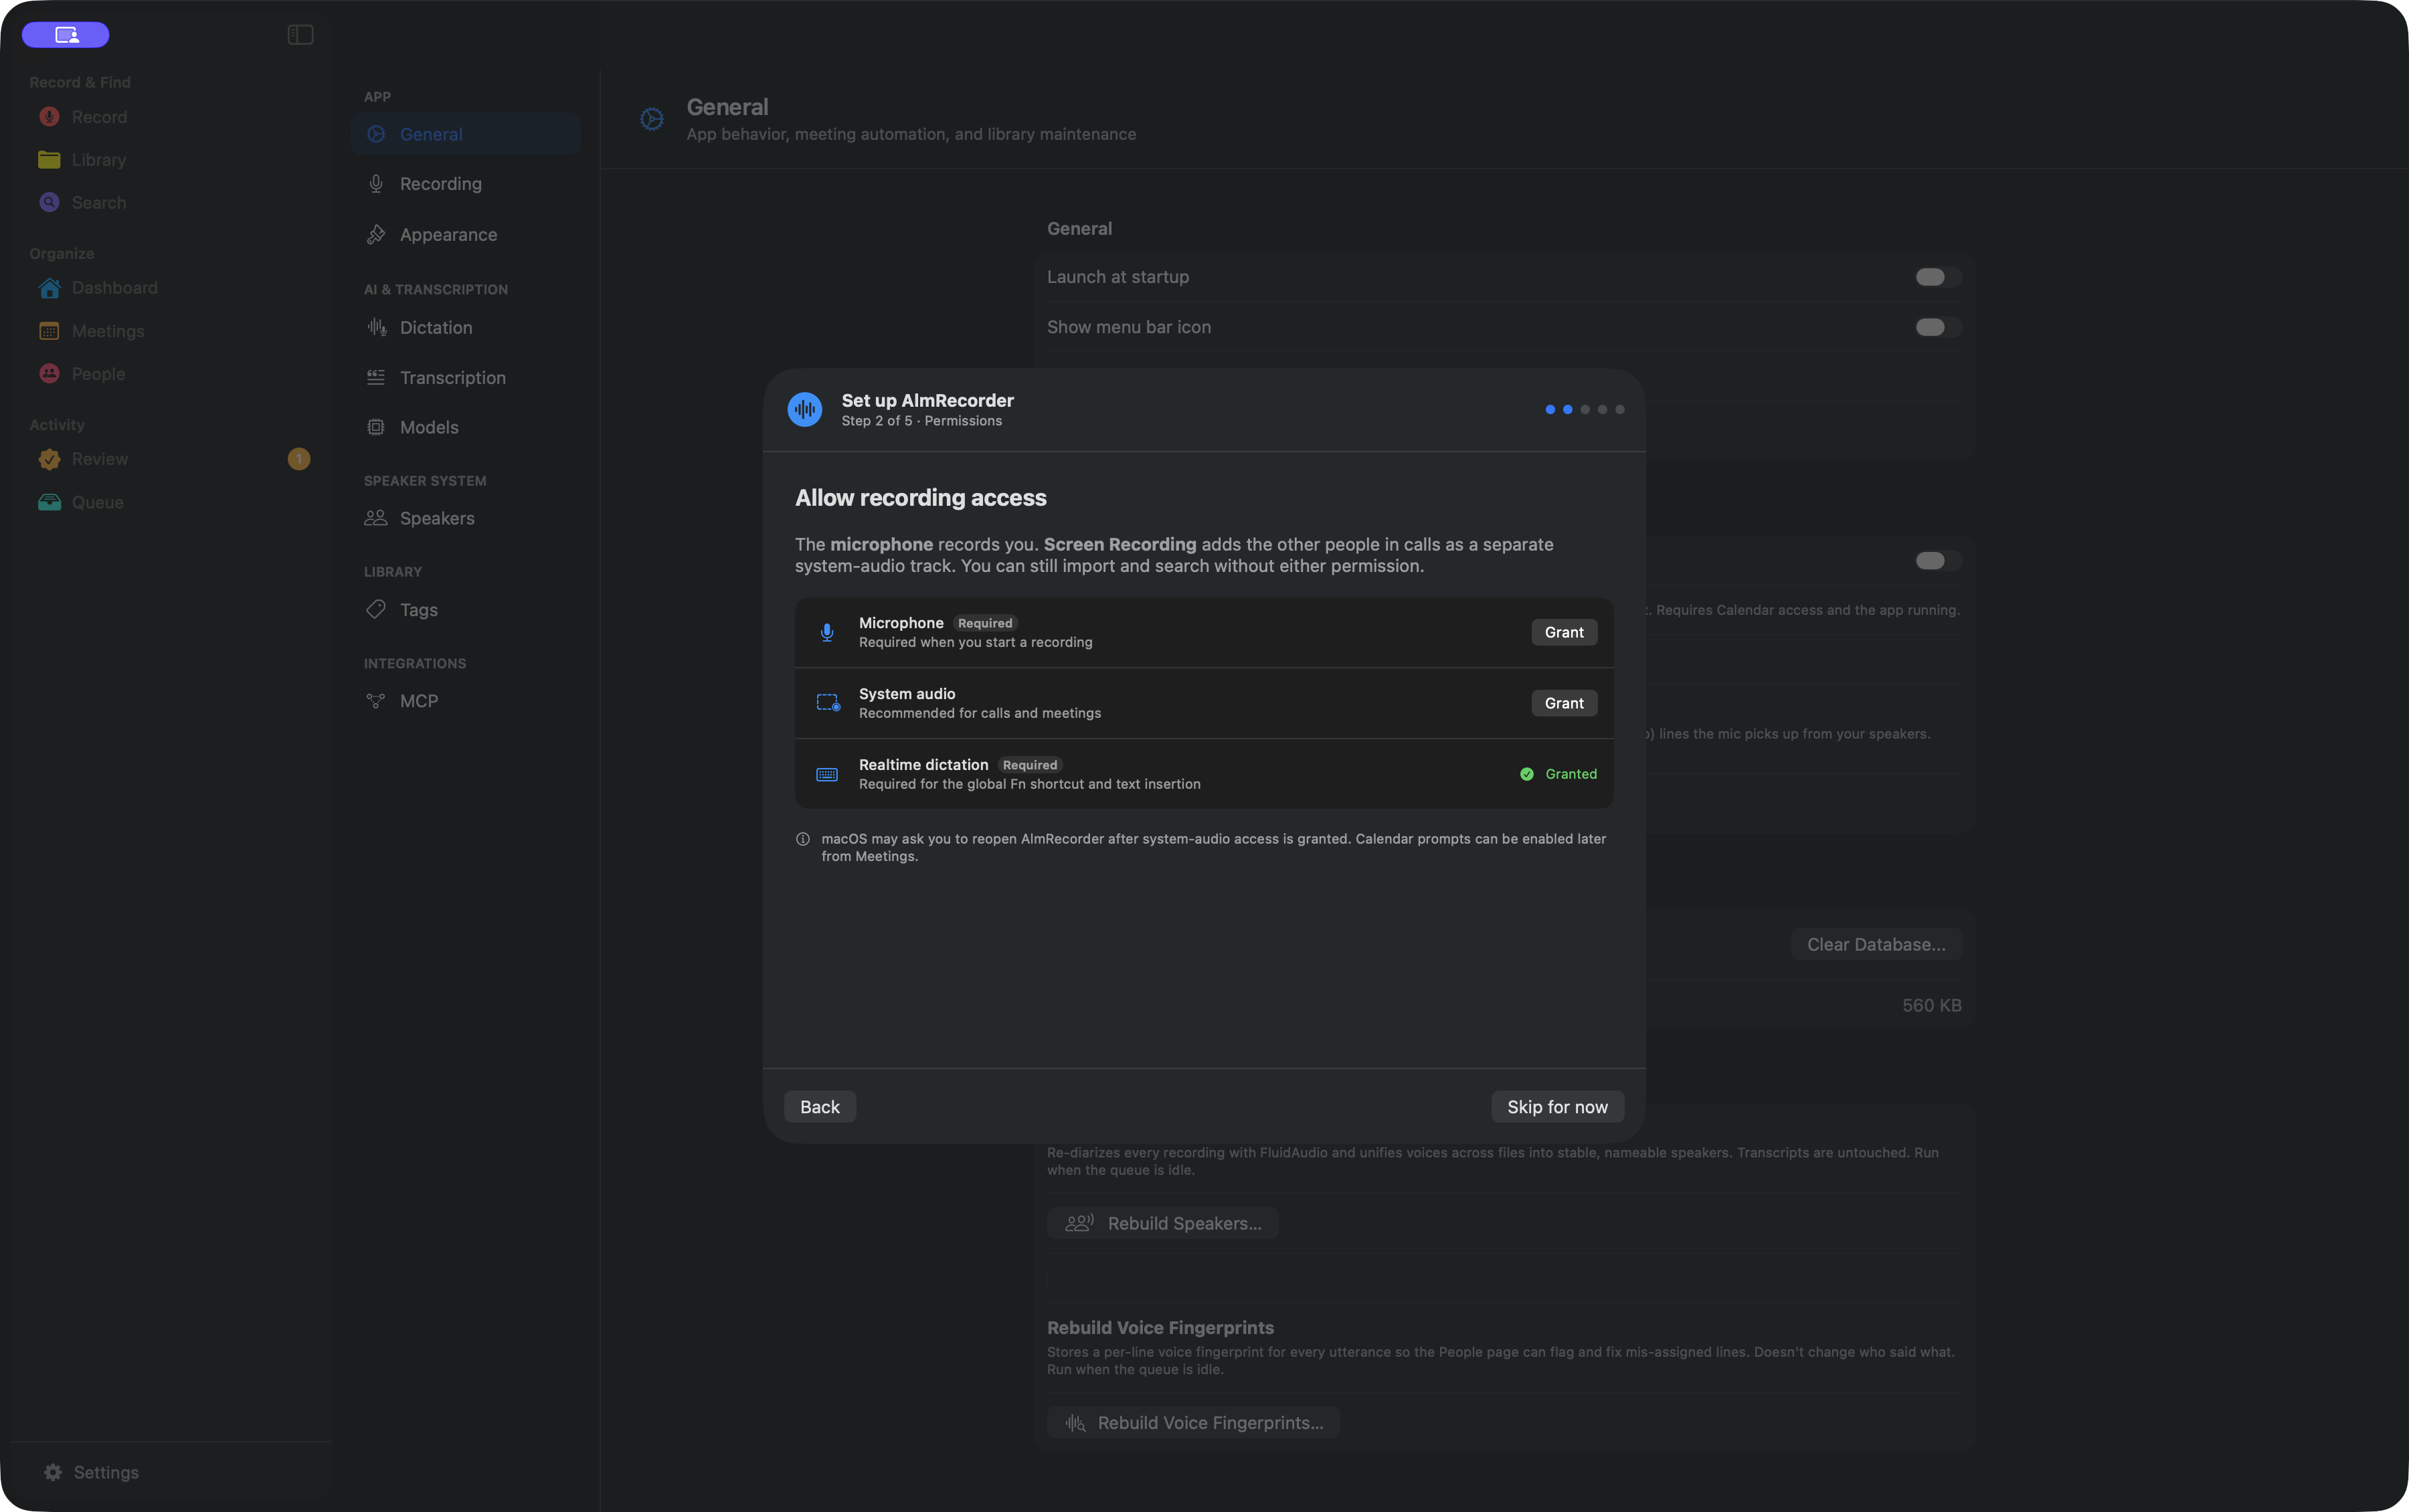This screenshot has width=2409, height=1512.
Task: Click the Meetings calendar icon
Action: click(x=49, y=331)
